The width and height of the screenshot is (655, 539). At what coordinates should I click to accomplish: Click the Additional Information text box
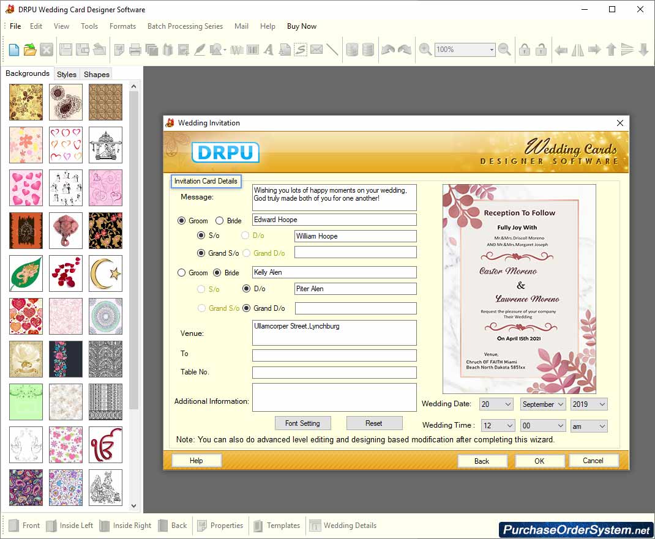pyautogui.click(x=334, y=398)
